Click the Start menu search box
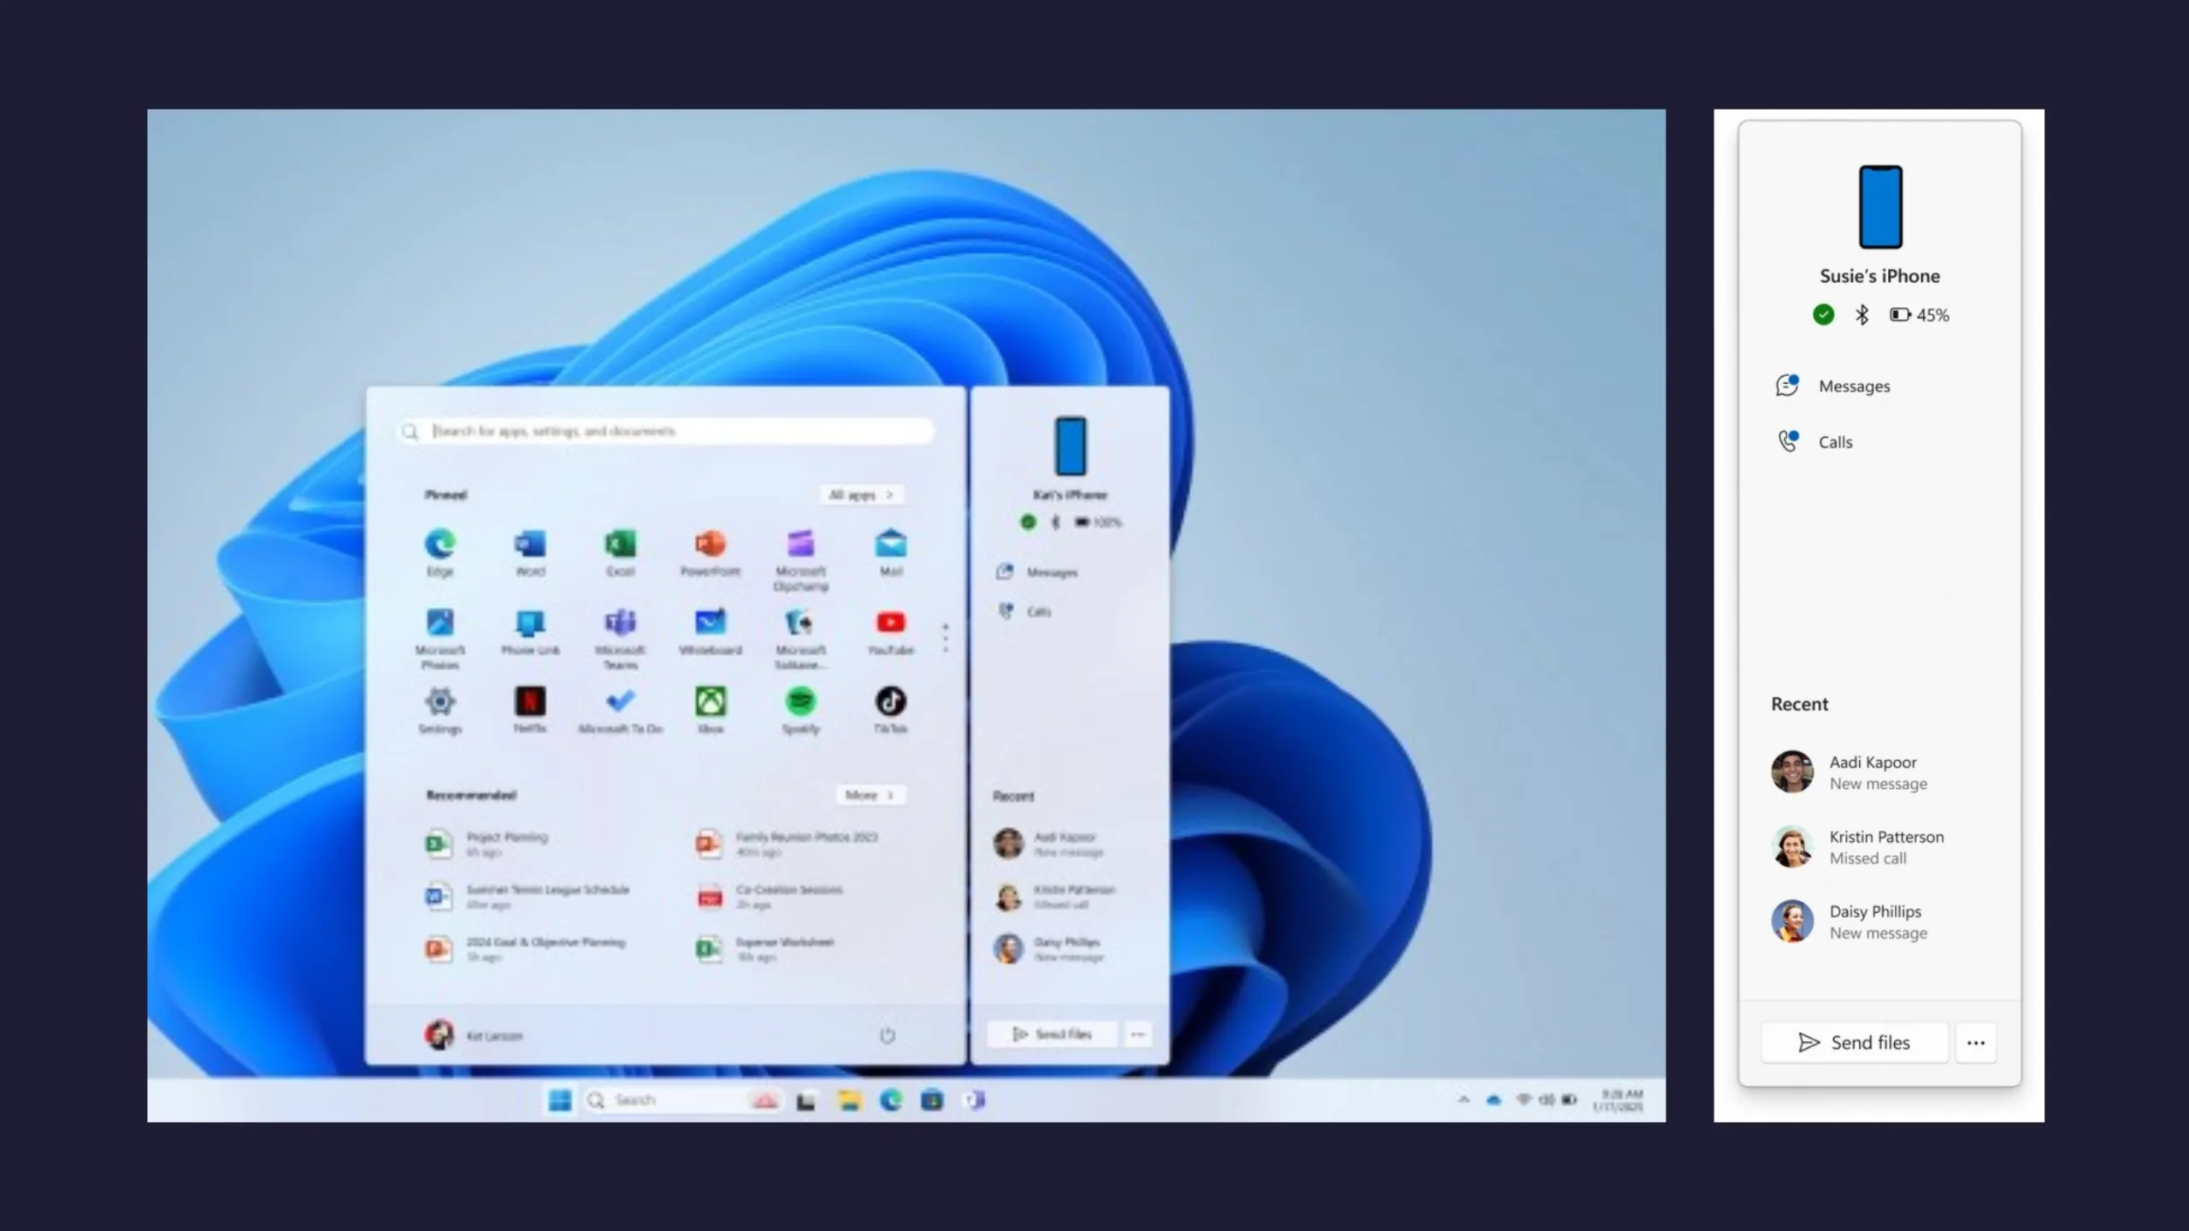 667,431
